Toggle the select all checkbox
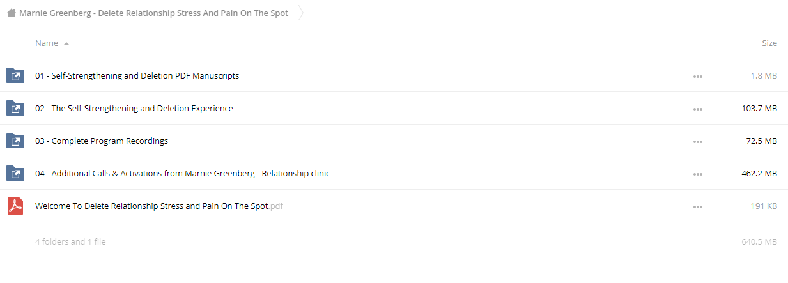The height and width of the screenshot is (283, 788). 17,43
